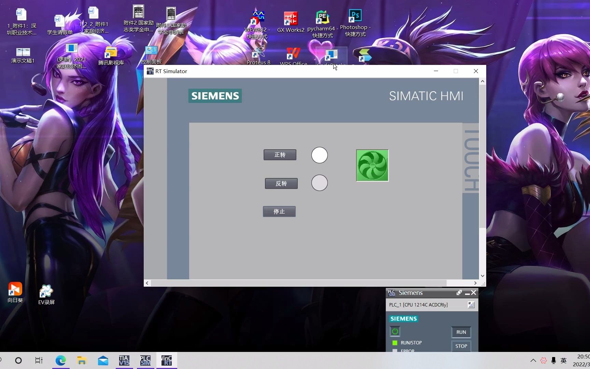Switch PLCSIM to project view icon
Image resolution: width=590 pixels, height=369 pixels.
click(471, 305)
